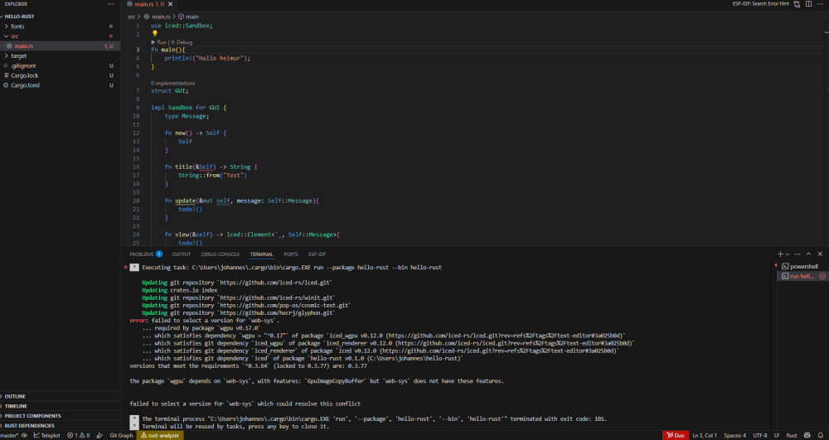Open Teleplot from the status bar
Screen dimensions: 829x440
click(46, 435)
